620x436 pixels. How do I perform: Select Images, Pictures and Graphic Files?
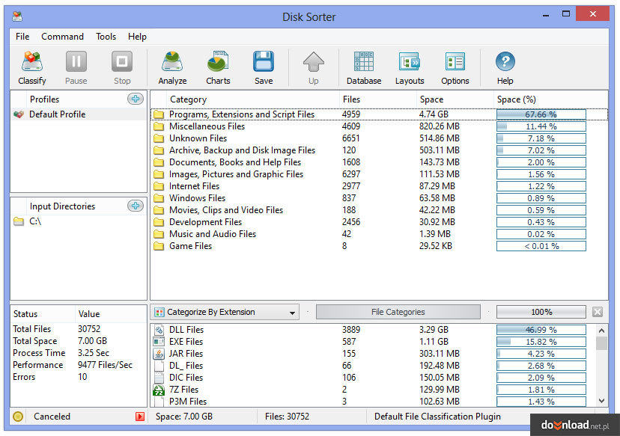[379, 174]
